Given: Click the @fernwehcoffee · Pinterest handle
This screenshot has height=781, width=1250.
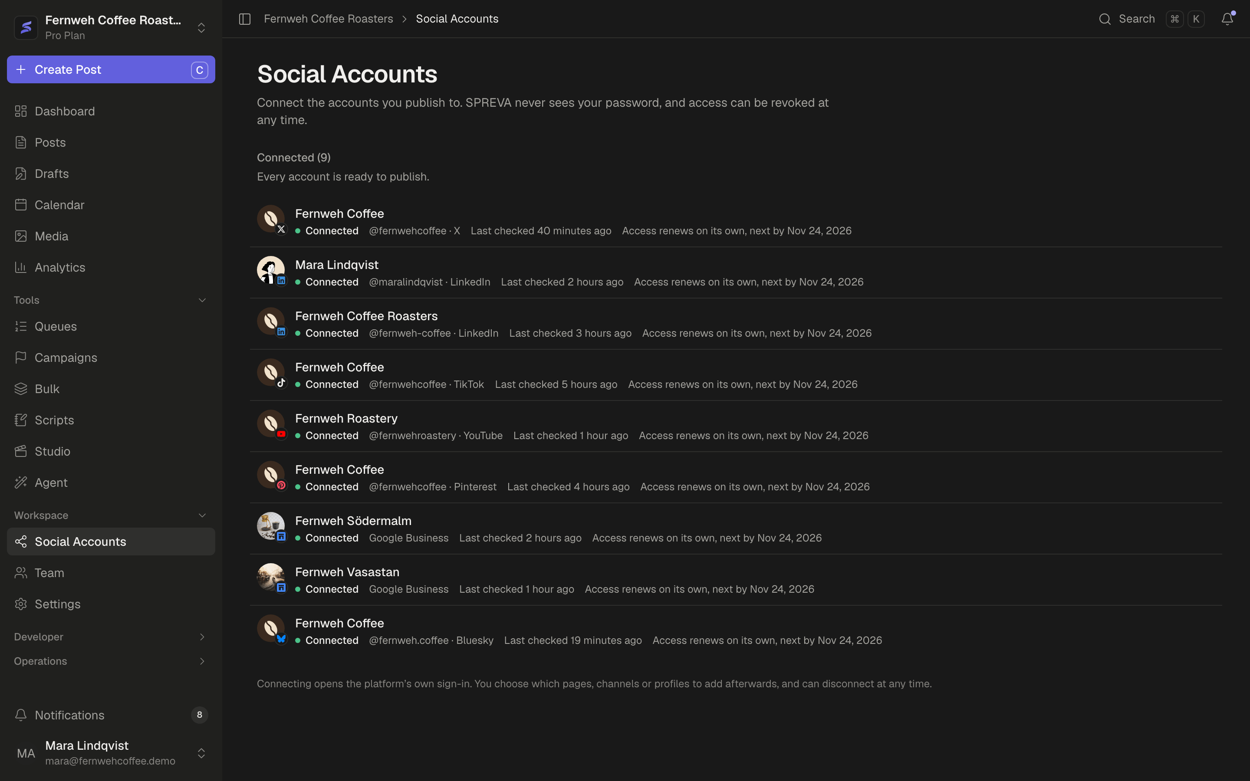Looking at the screenshot, I should [x=433, y=486].
